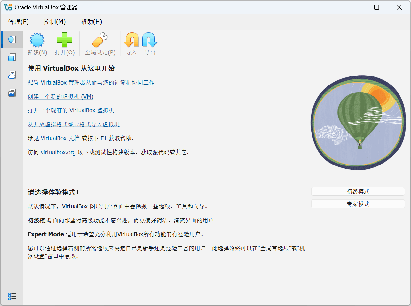Click the 创建一个新的虚拟机 (VM) link
Image resolution: width=411 pixels, height=306 pixels.
click(60, 96)
